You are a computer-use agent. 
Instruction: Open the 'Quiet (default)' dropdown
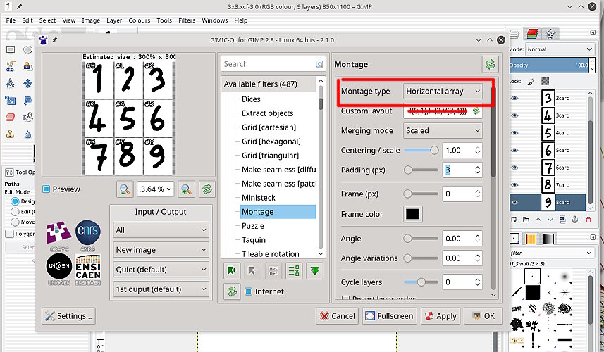[161, 270]
